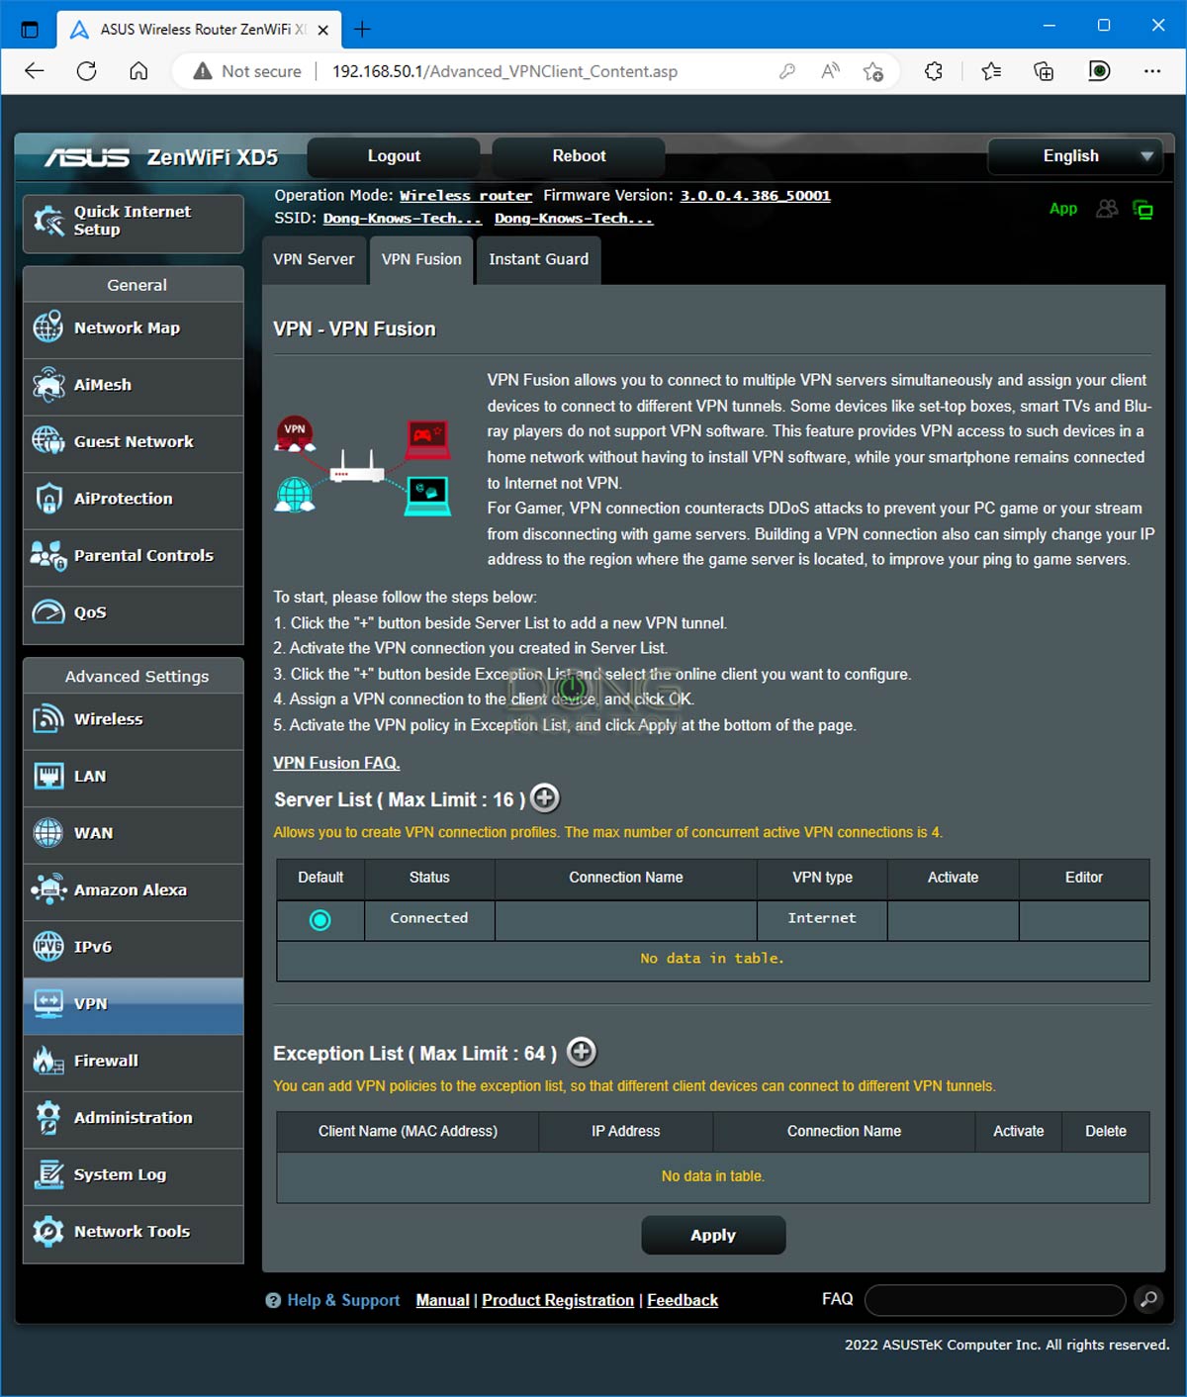Click the Wireless settings icon
Screen dimensions: 1187x1397
point(48,719)
